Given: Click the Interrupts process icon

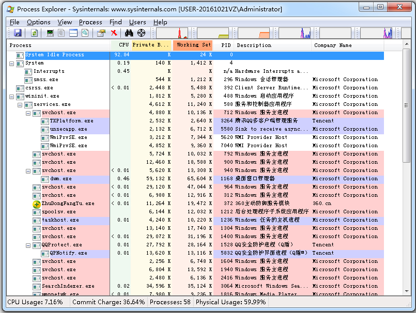Looking at the screenshot, I should click(x=28, y=72).
